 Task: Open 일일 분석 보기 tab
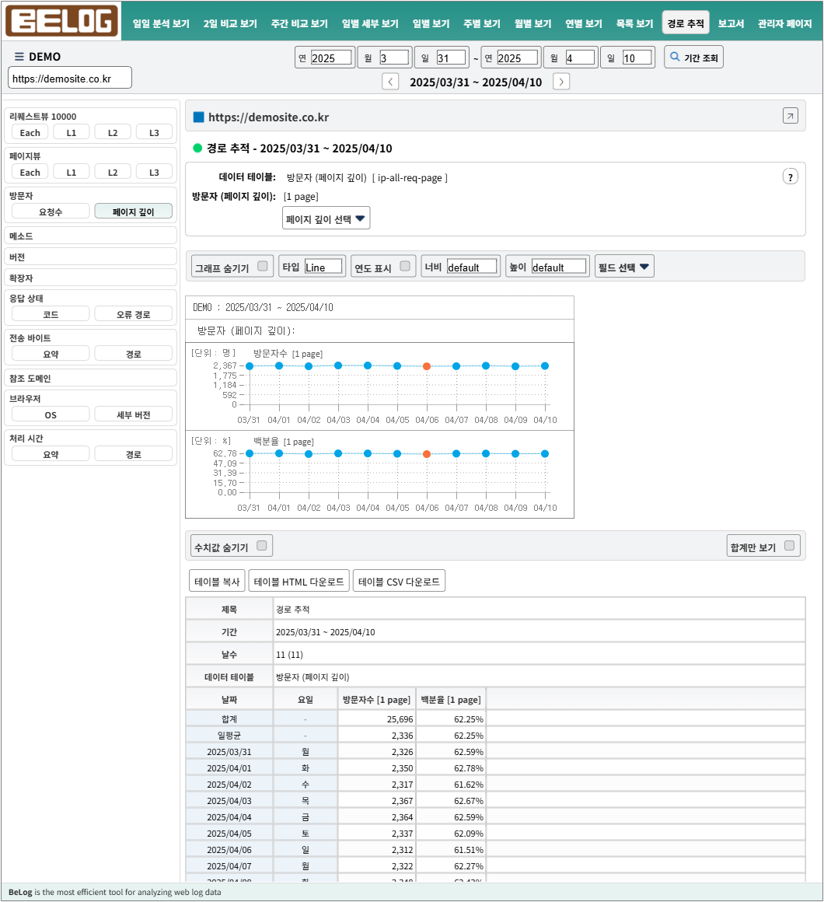click(x=161, y=23)
